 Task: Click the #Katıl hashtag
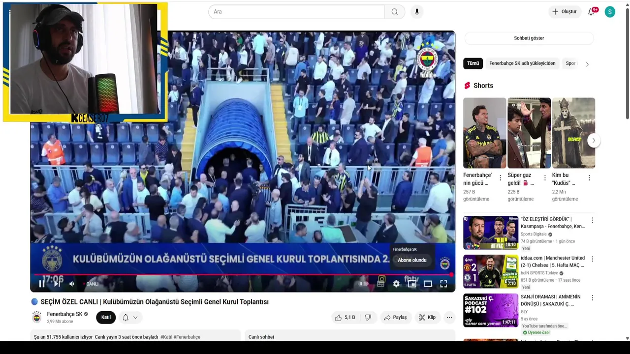pos(166,337)
